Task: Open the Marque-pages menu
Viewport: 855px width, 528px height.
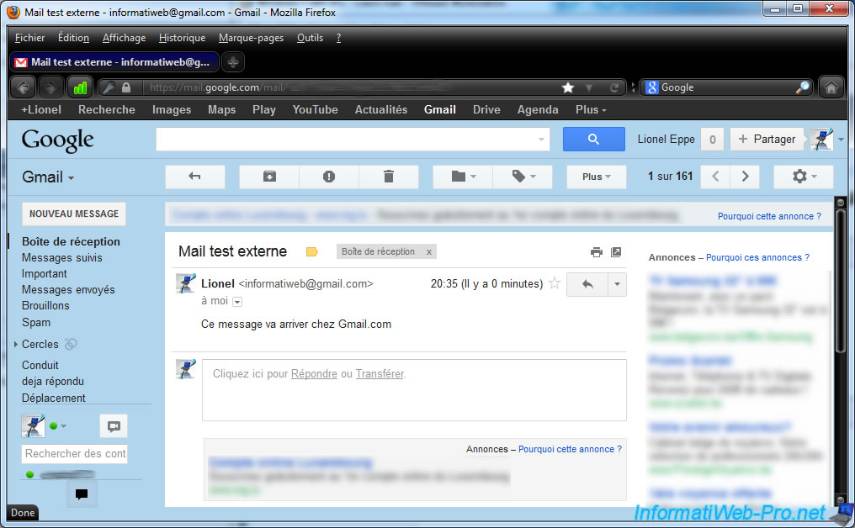Action: coord(252,38)
